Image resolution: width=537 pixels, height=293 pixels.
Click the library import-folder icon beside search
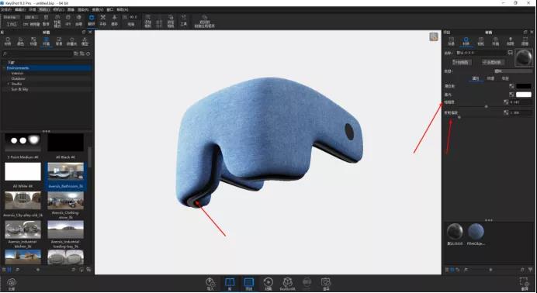(x=81, y=53)
